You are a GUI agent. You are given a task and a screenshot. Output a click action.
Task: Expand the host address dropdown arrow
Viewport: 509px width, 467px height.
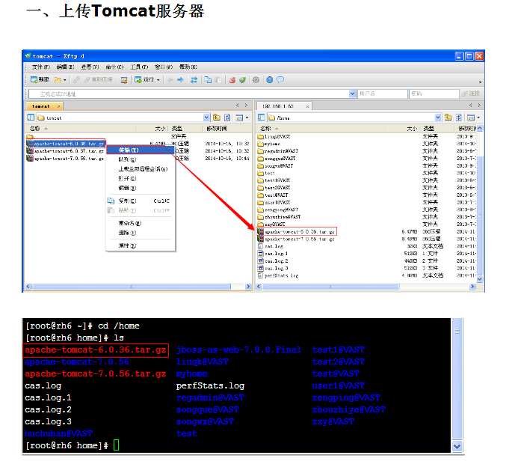coord(353,94)
